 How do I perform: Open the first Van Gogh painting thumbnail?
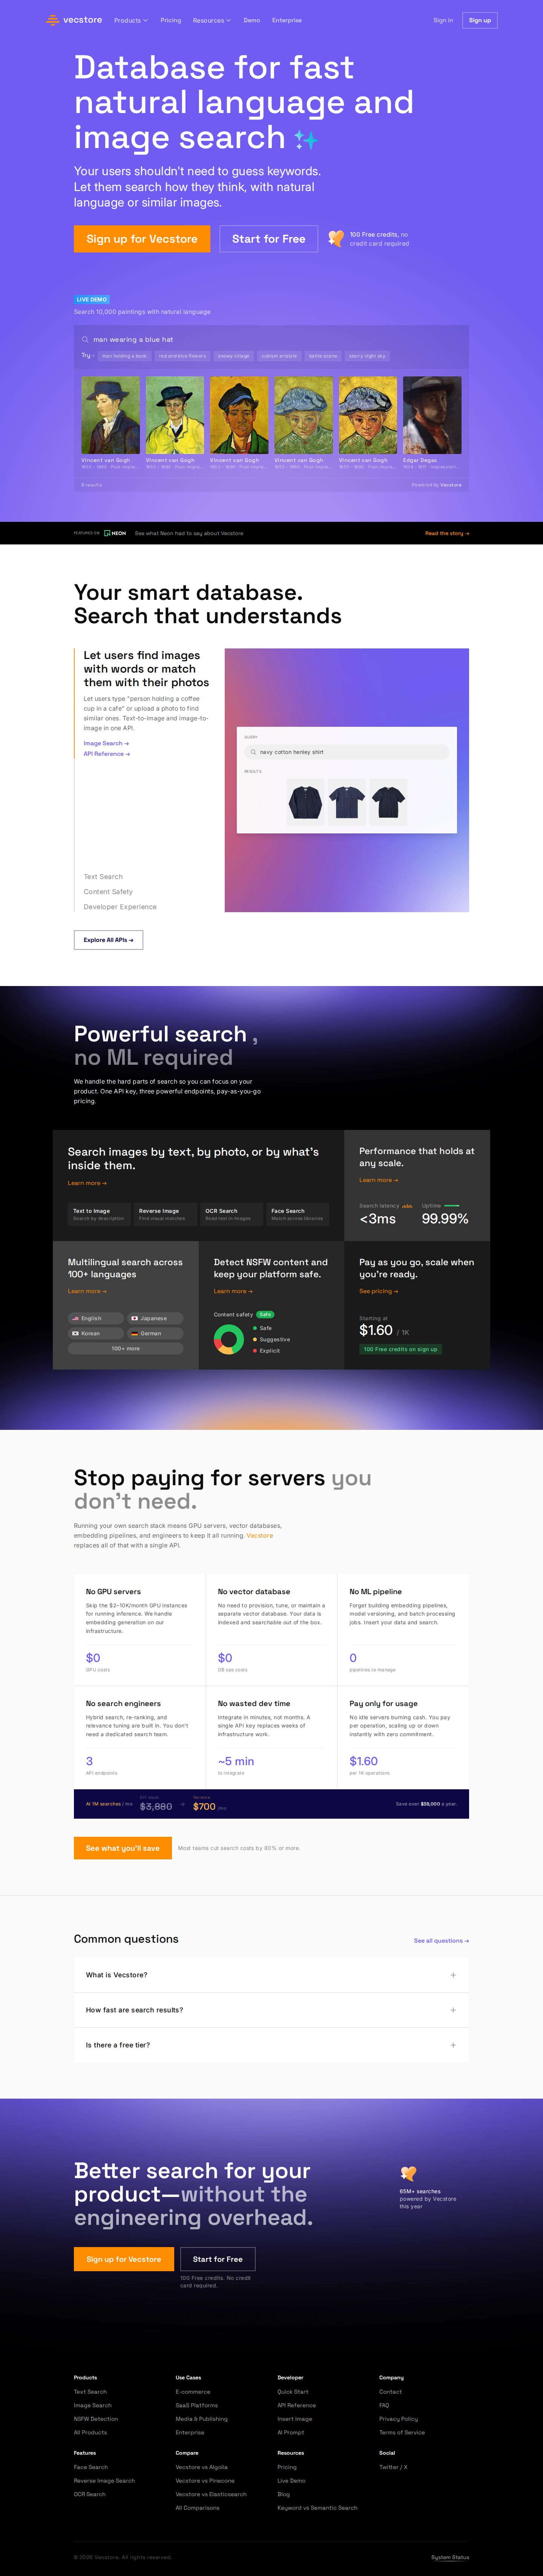[110, 415]
